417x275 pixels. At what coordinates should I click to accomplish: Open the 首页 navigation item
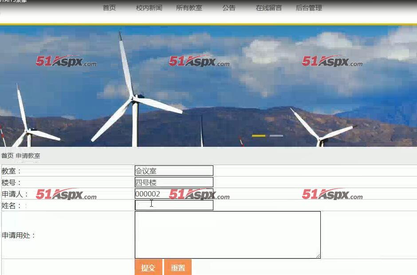pyautogui.click(x=109, y=8)
